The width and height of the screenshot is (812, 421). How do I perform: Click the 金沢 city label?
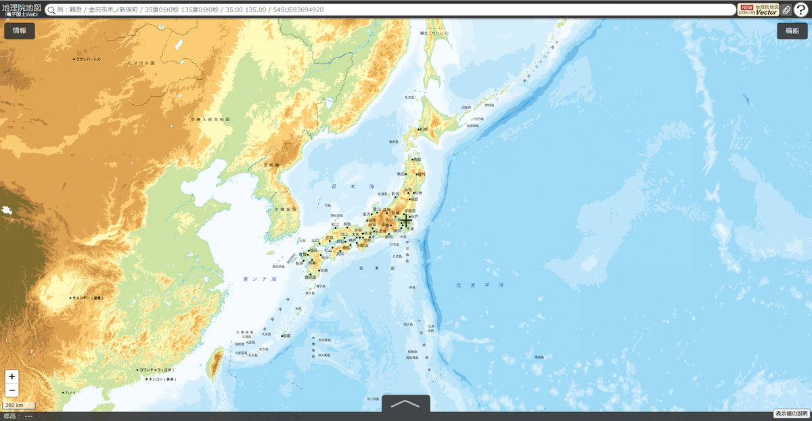[x=368, y=214]
